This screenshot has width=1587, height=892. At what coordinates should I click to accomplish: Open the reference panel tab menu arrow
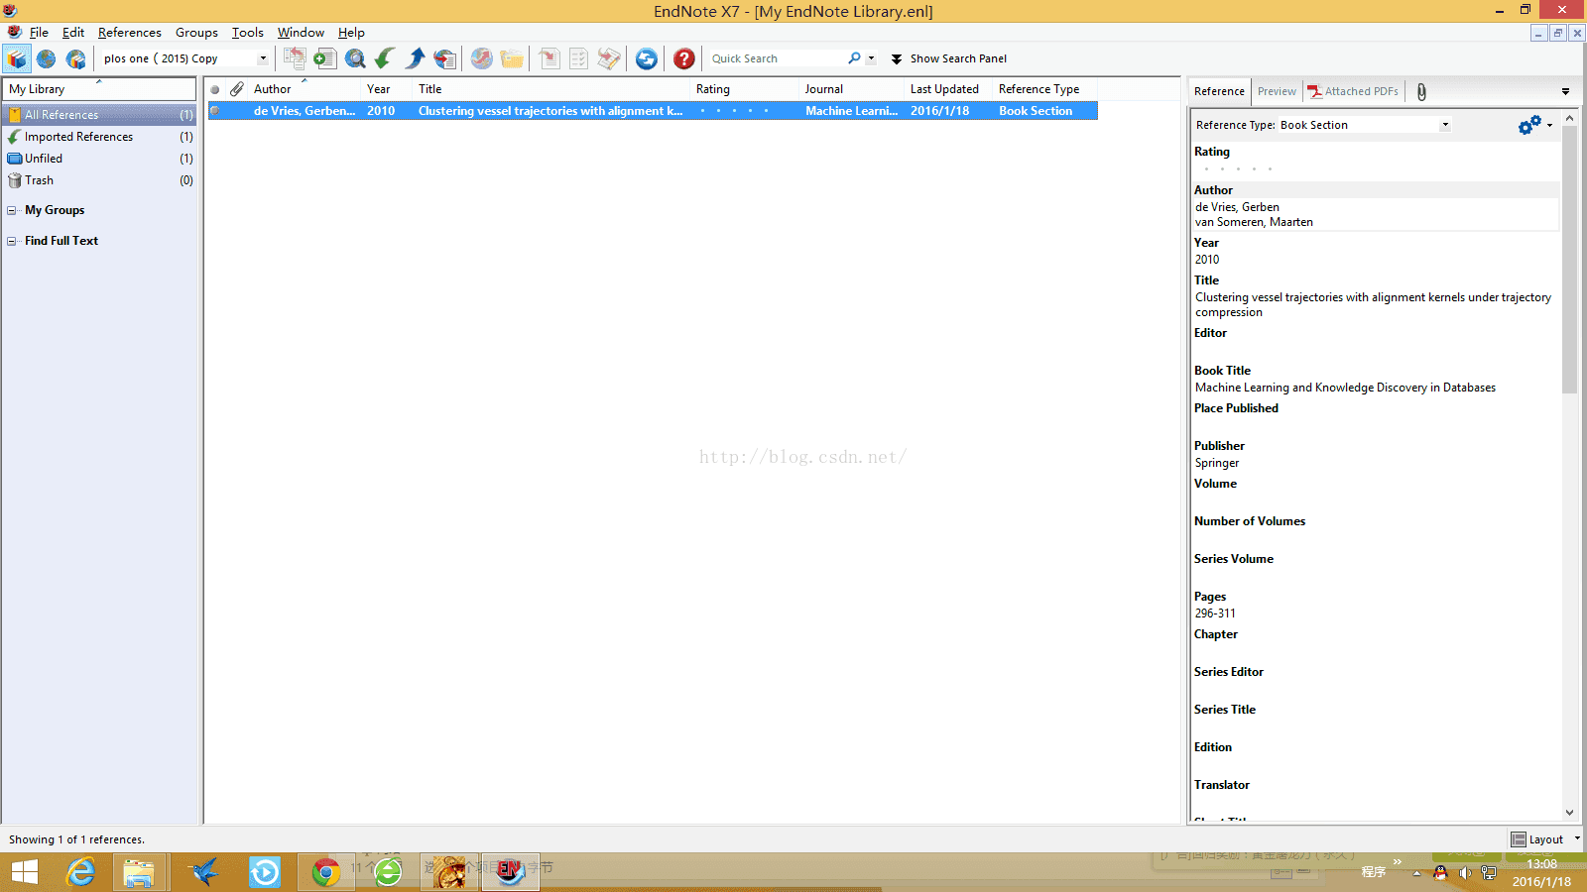1565,91
